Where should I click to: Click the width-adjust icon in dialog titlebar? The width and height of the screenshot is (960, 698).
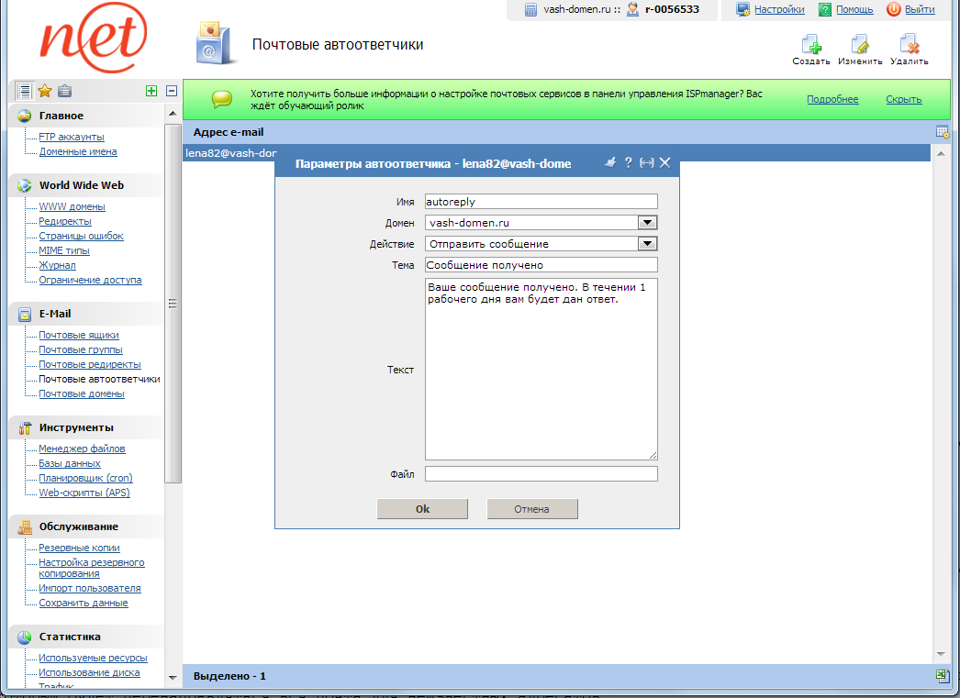pyautogui.click(x=646, y=161)
